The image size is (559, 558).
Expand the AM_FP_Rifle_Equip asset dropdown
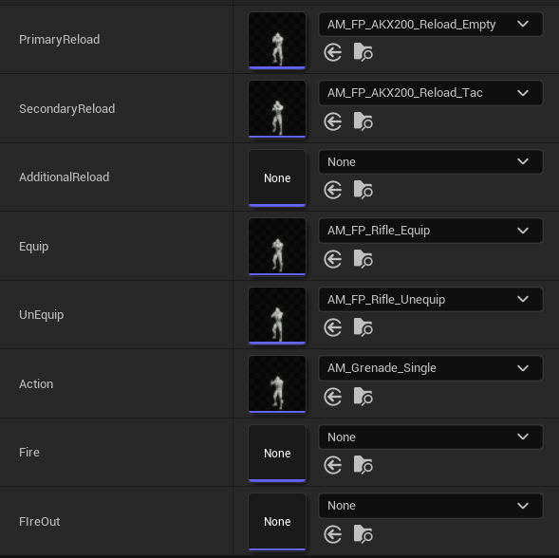[430, 231]
